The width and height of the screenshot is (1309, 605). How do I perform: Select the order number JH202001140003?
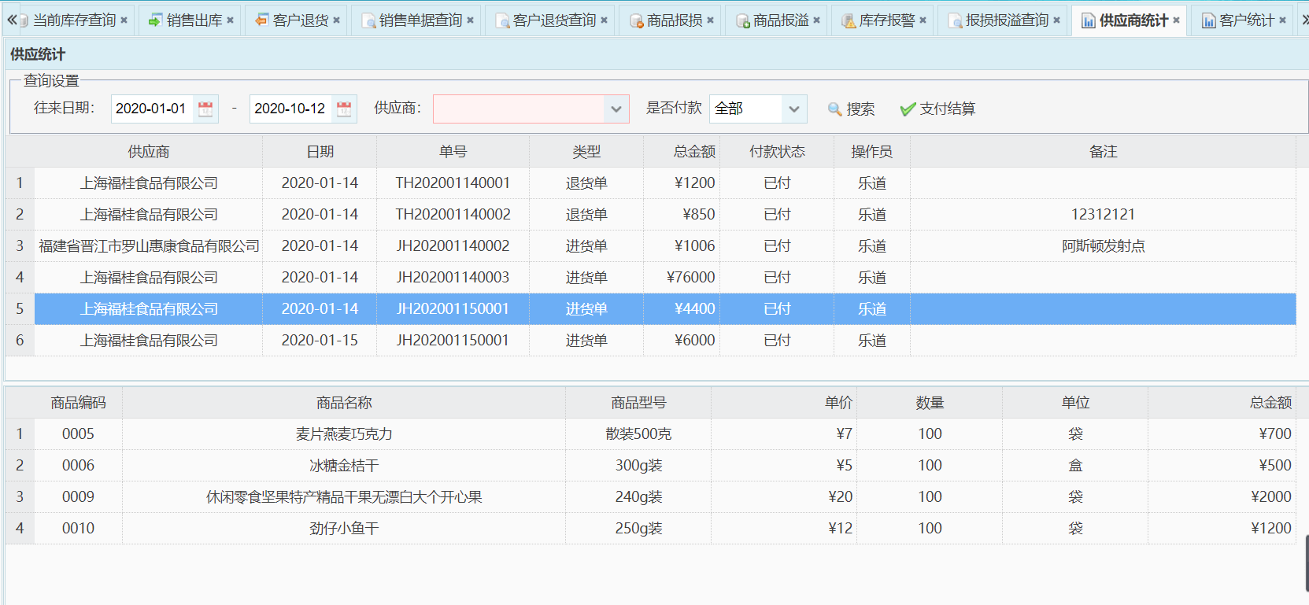[453, 278]
